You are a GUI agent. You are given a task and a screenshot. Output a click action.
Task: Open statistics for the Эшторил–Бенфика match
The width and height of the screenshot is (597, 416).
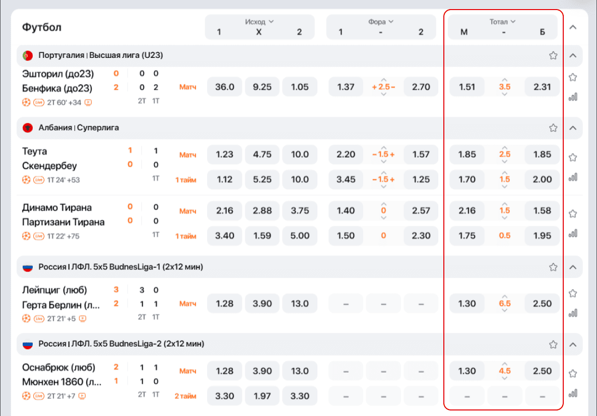coord(572,97)
